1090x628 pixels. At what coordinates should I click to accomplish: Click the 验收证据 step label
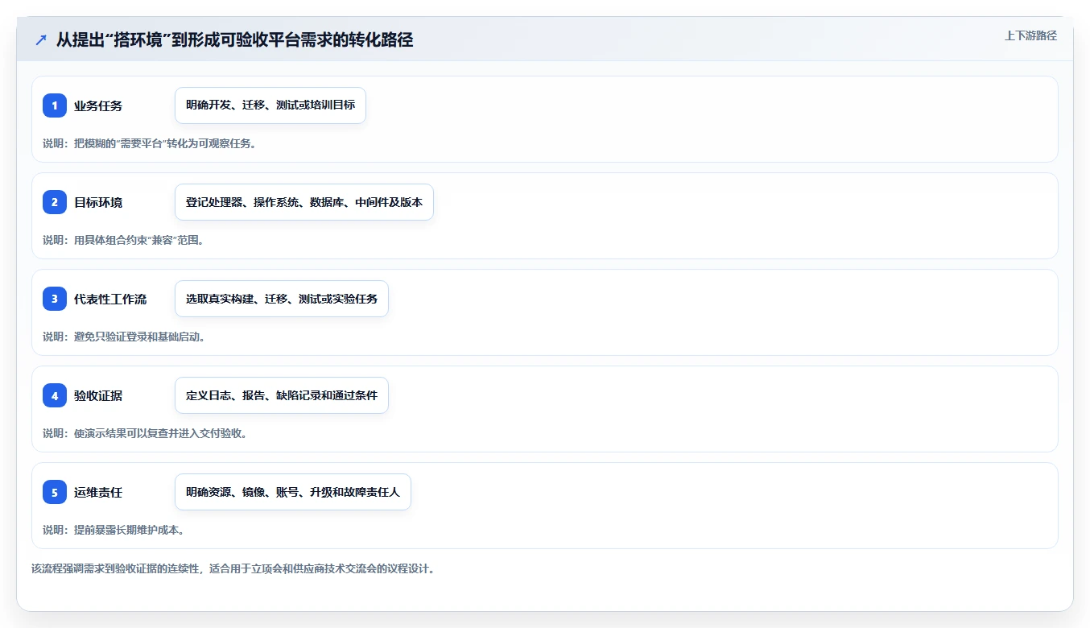(x=98, y=395)
